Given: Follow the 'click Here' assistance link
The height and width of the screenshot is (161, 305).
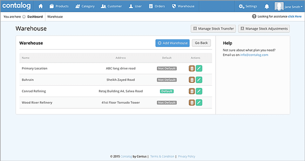Looking at the screenshot, I should click(295, 16).
